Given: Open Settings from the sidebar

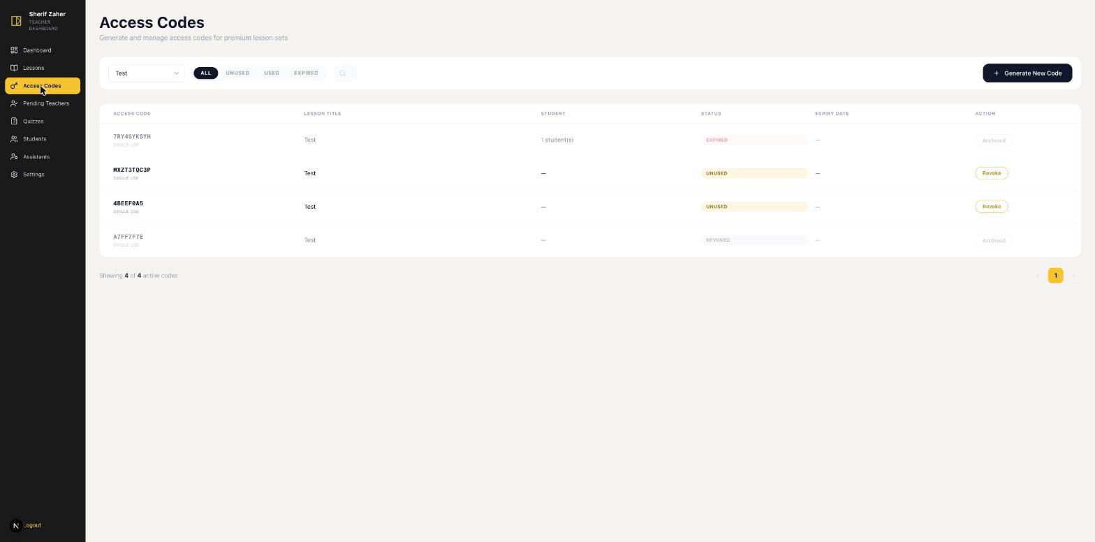Looking at the screenshot, I should tap(43, 175).
